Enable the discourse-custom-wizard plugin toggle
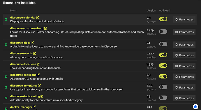The width and height of the screenshot is (201, 110). coord(163,32)
